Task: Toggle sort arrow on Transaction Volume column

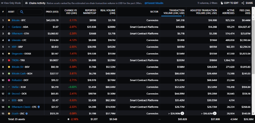Action: coord(184,16)
